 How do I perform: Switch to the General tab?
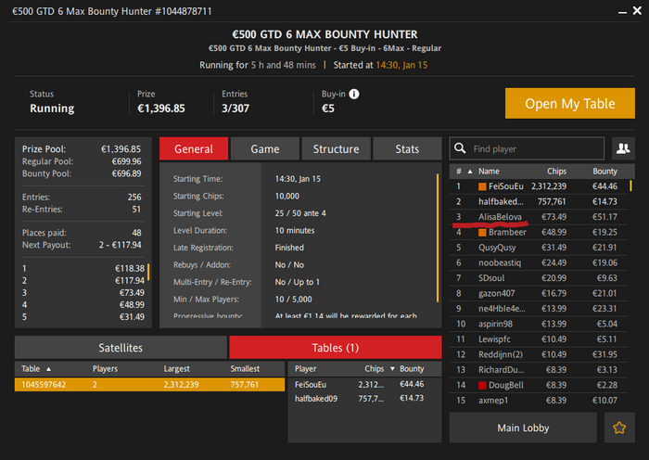194,148
